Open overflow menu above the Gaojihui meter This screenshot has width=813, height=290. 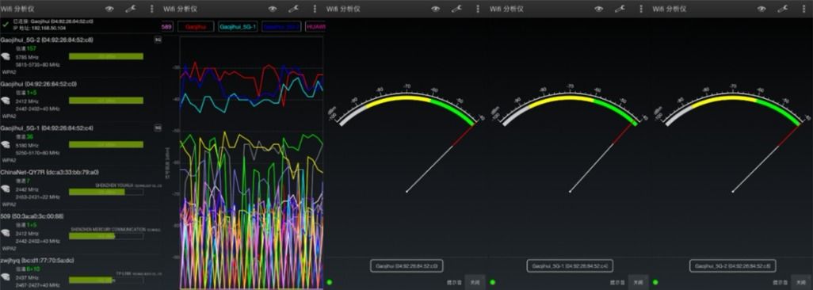(478, 9)
